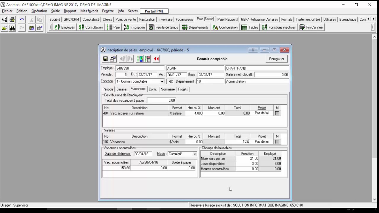This screenshot has width=379, height=213.
Task: Open the Saisie menu
Action: pyautogui.click(x=55, y=11)
